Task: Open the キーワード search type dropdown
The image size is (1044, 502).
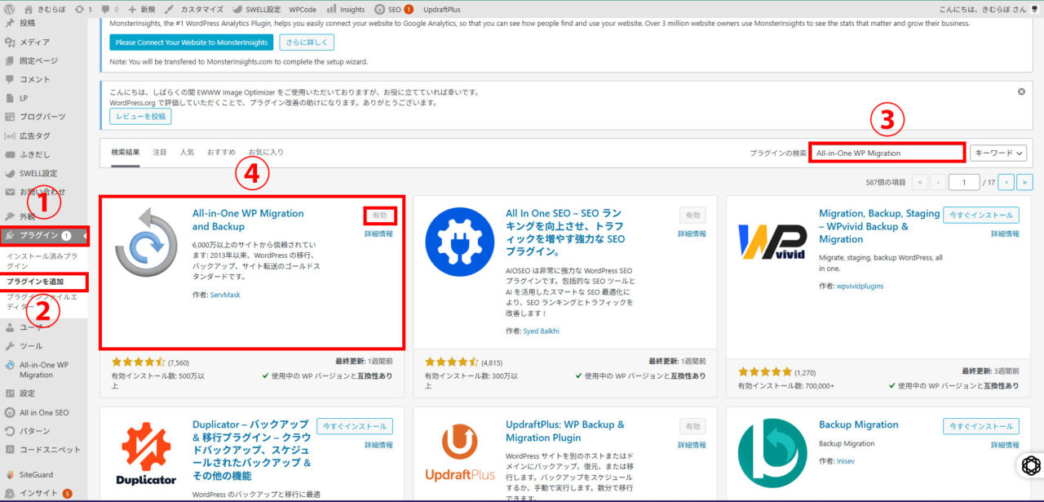Action: (998, 153)
